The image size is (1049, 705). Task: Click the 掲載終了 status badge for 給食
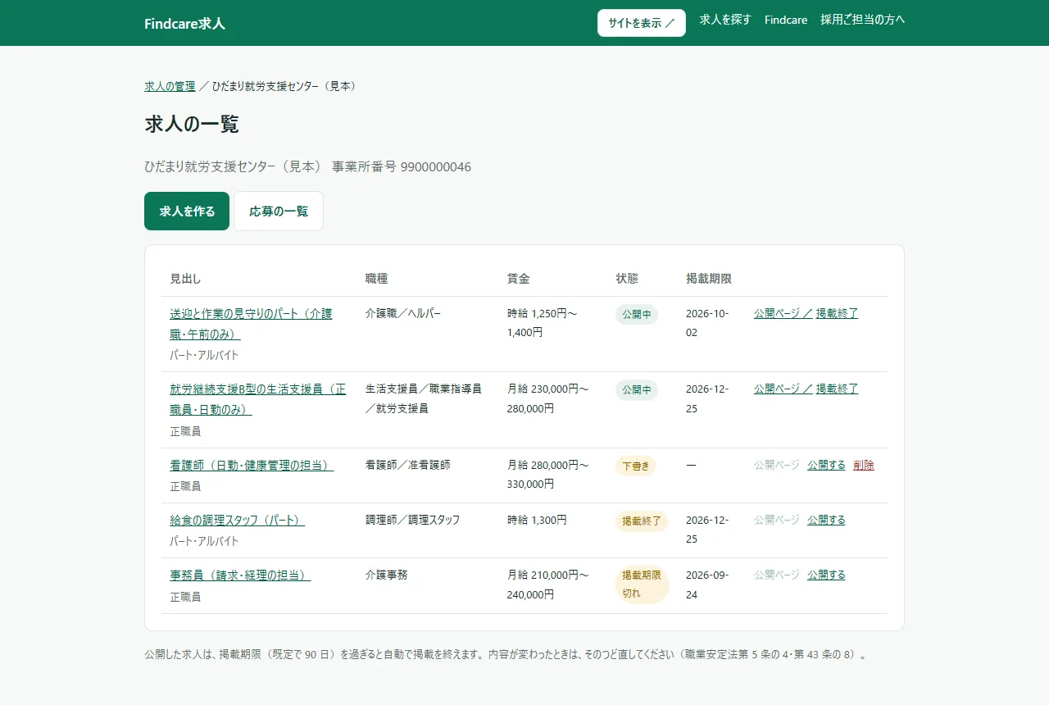tap(642, 521)
